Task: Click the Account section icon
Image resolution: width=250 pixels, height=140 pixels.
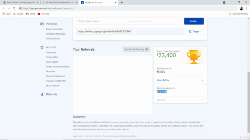Action: 42,47
